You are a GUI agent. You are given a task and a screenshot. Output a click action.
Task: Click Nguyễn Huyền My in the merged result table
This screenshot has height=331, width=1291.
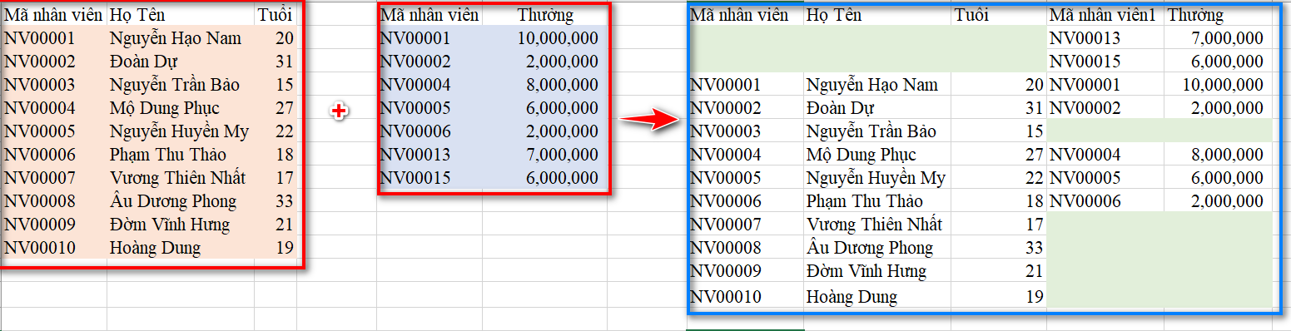point(876,178)
